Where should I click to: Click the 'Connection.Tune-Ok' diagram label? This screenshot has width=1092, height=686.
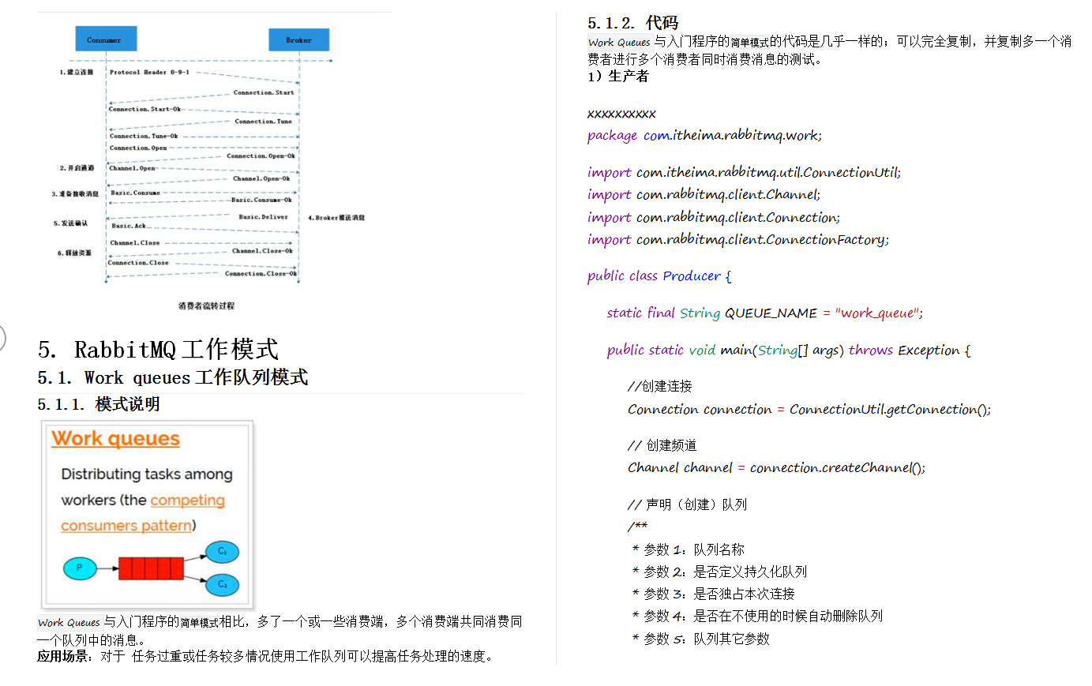click(144, 136)
